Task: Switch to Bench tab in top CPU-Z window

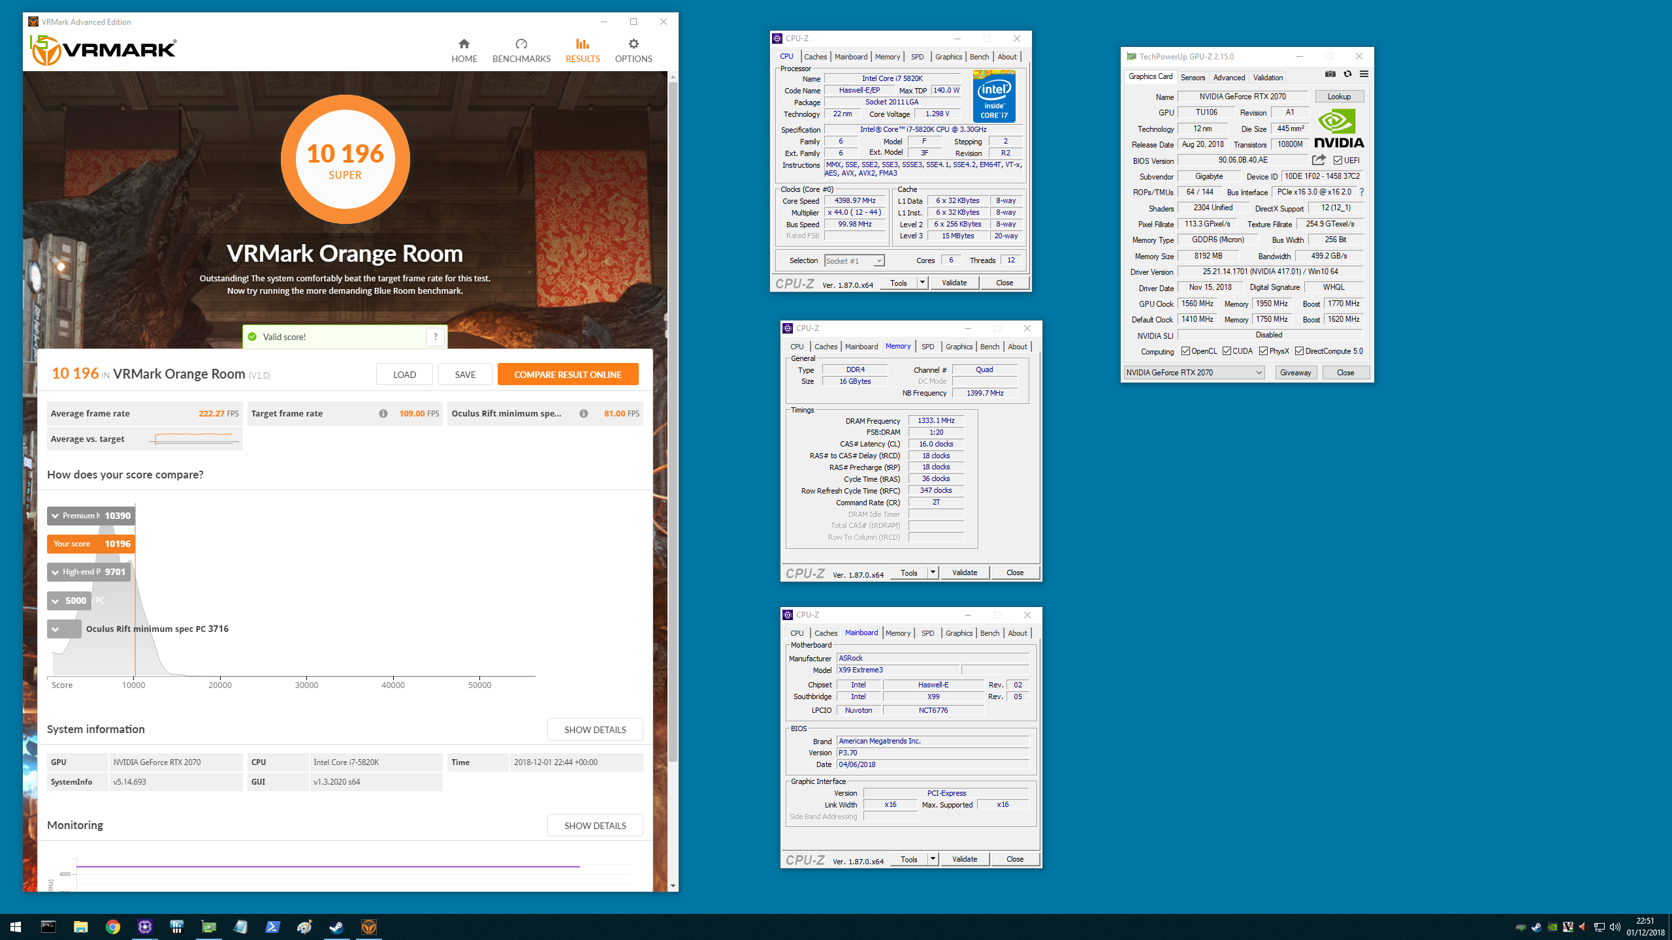Action: click(x=979, y=57)
